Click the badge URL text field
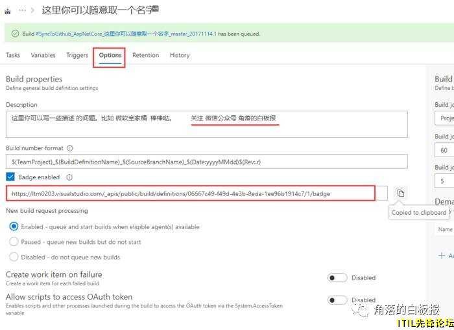This screenshot has width=454, height=330. pos(197,193)
